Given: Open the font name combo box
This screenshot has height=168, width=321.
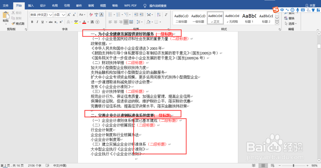Looking at the screenshot, I should (x=41, y=15).
